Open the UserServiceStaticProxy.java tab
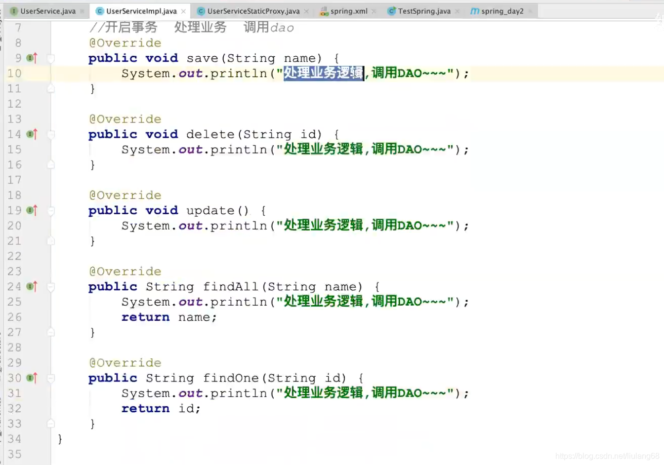Image resolution: width=664 pixels, height=465 pixels. coord(253,11)
